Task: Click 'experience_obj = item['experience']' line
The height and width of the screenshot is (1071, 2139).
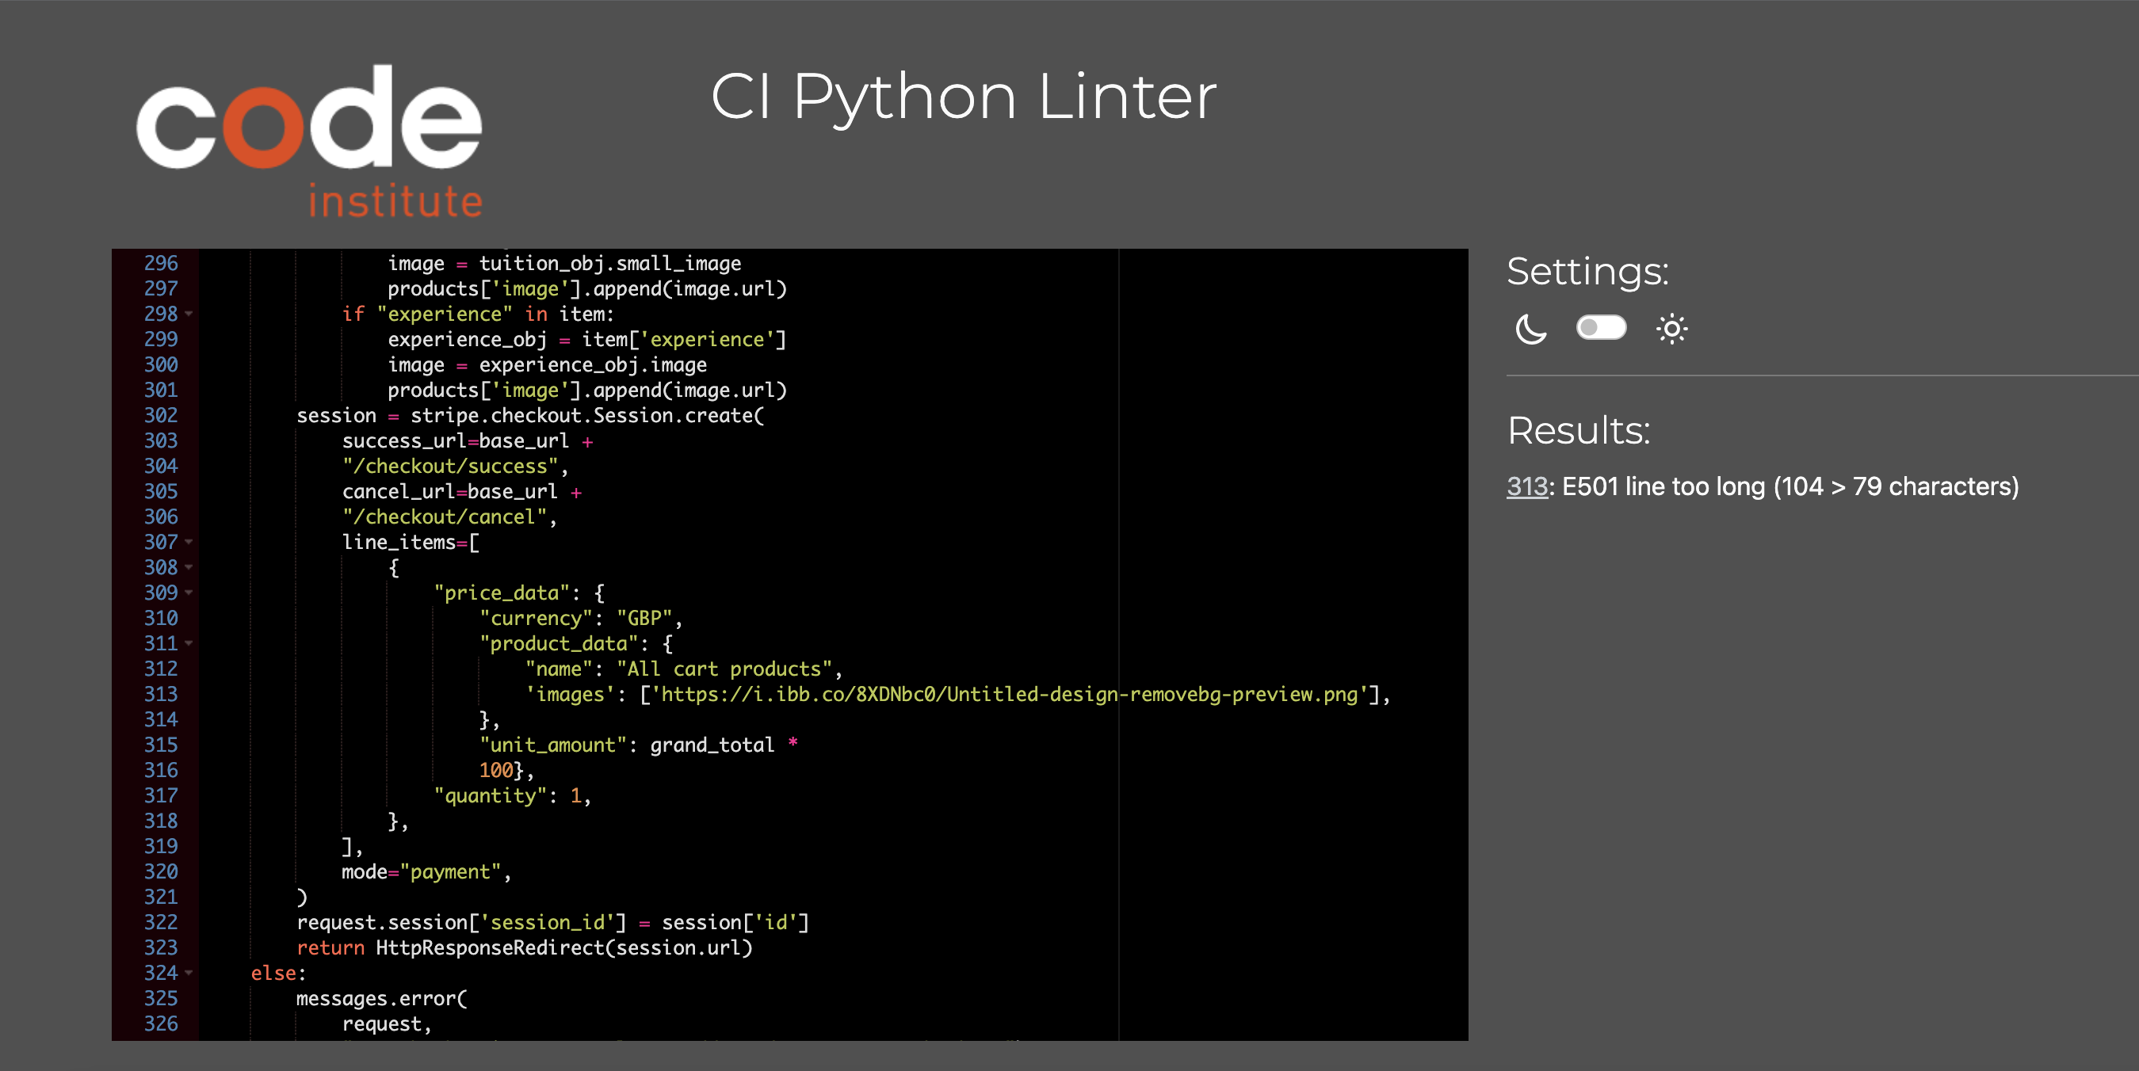Action: coord(587,340)
